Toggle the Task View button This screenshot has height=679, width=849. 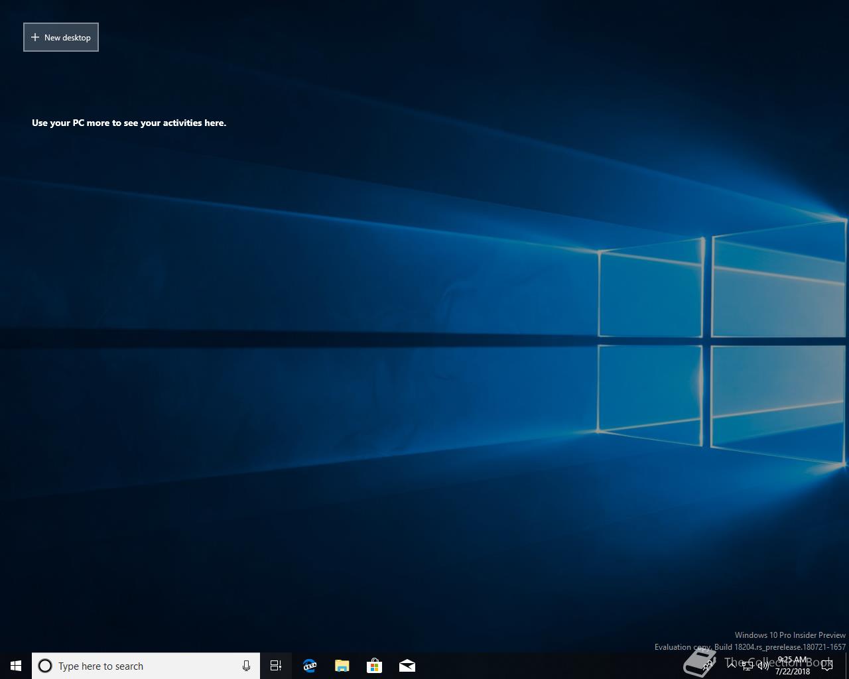pyautogui.click(x=276, y=666)
